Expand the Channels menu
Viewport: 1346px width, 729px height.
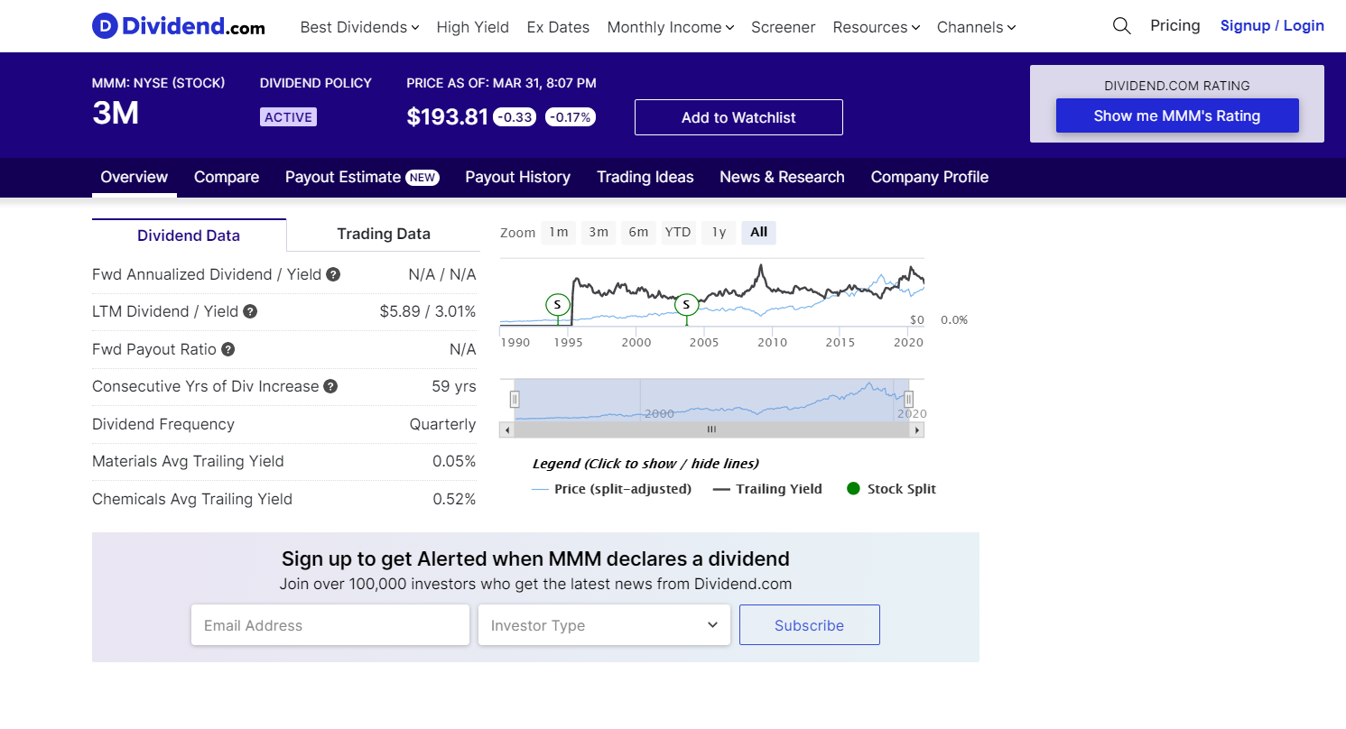(x=977, y=27)
